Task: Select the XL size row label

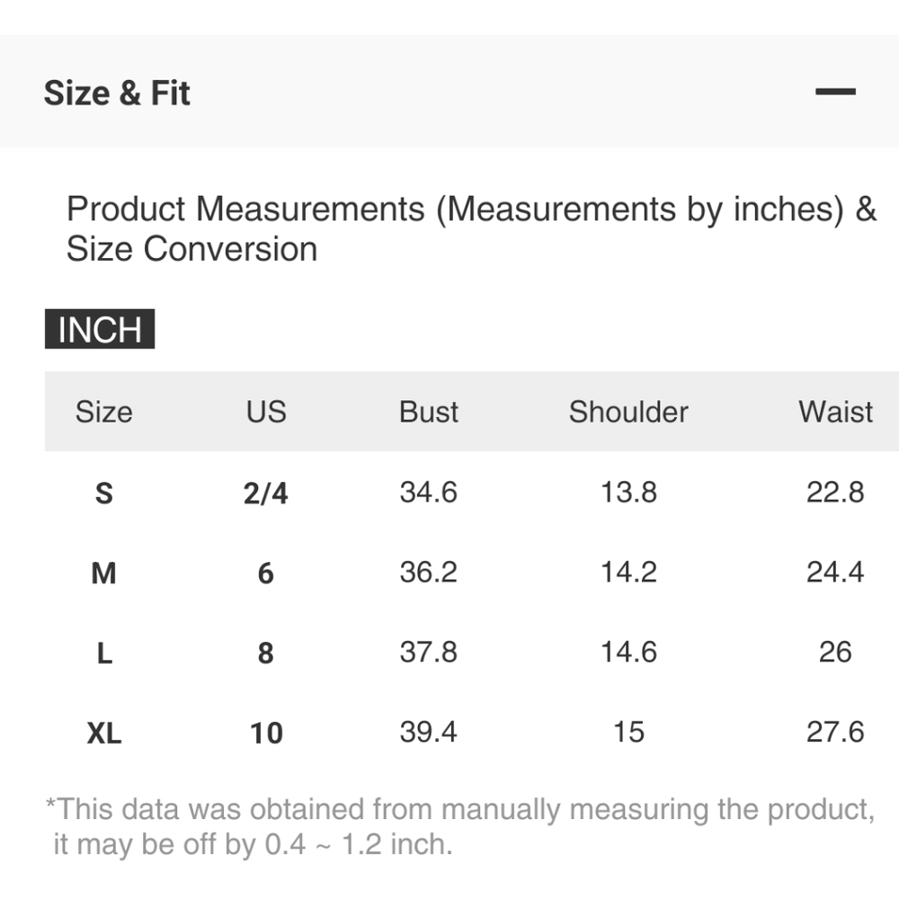Action: pos(103,733)
